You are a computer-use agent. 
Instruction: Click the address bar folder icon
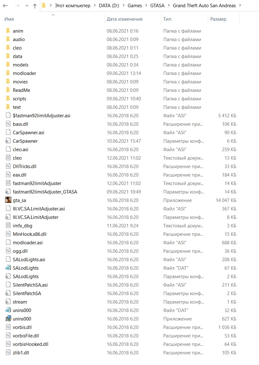(x=44, y=5)
